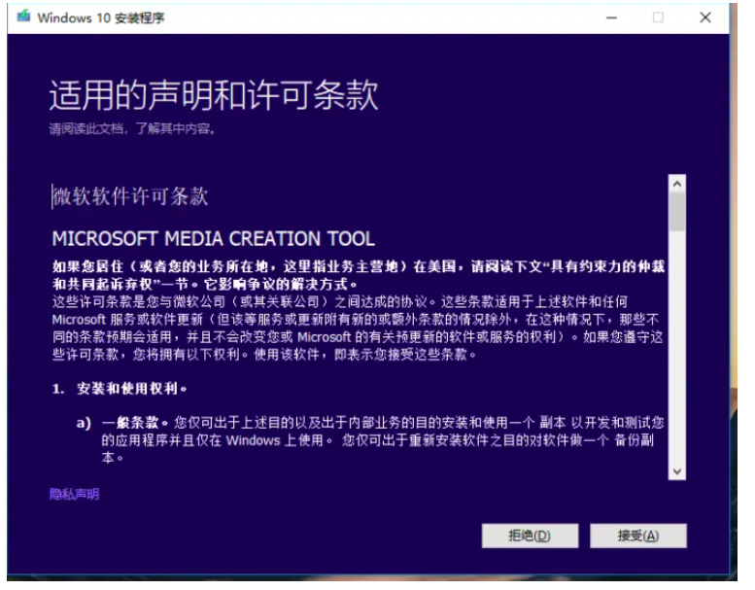Image resolution: width=755 pixels, height=590 pixels.
Task: Click the greyed-out maximize button
Action: coord(658,17)
